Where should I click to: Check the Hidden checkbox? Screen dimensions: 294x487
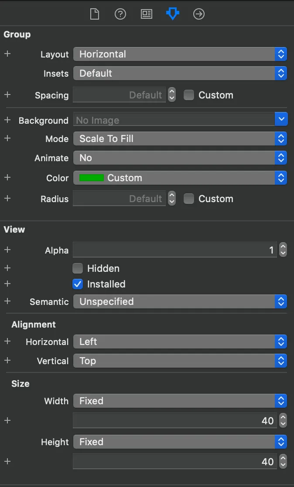click(78, 268)
